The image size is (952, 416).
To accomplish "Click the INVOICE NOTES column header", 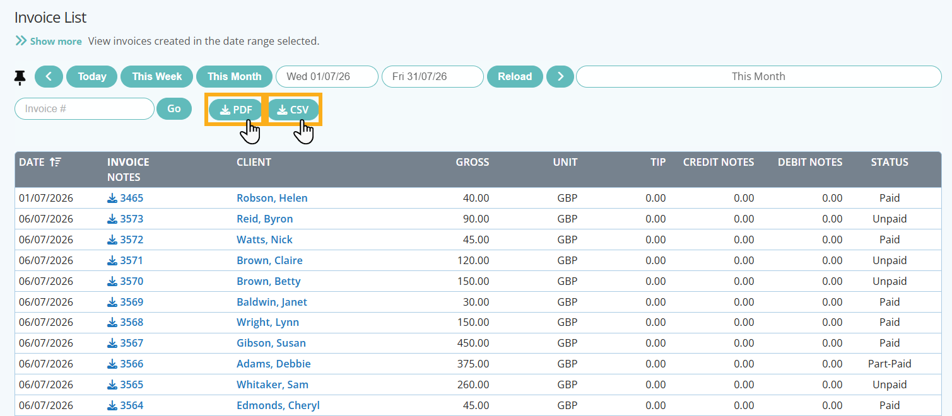I will [x=128, y=170].
